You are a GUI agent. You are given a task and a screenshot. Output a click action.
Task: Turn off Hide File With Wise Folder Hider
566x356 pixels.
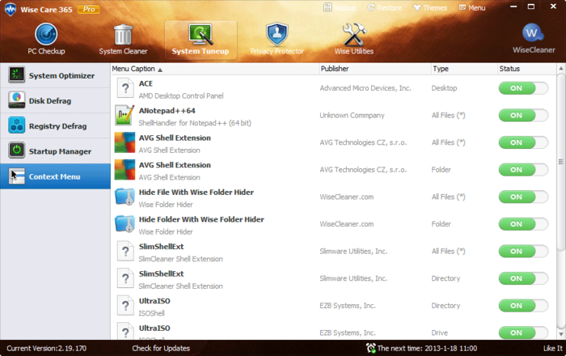(523, 197)
